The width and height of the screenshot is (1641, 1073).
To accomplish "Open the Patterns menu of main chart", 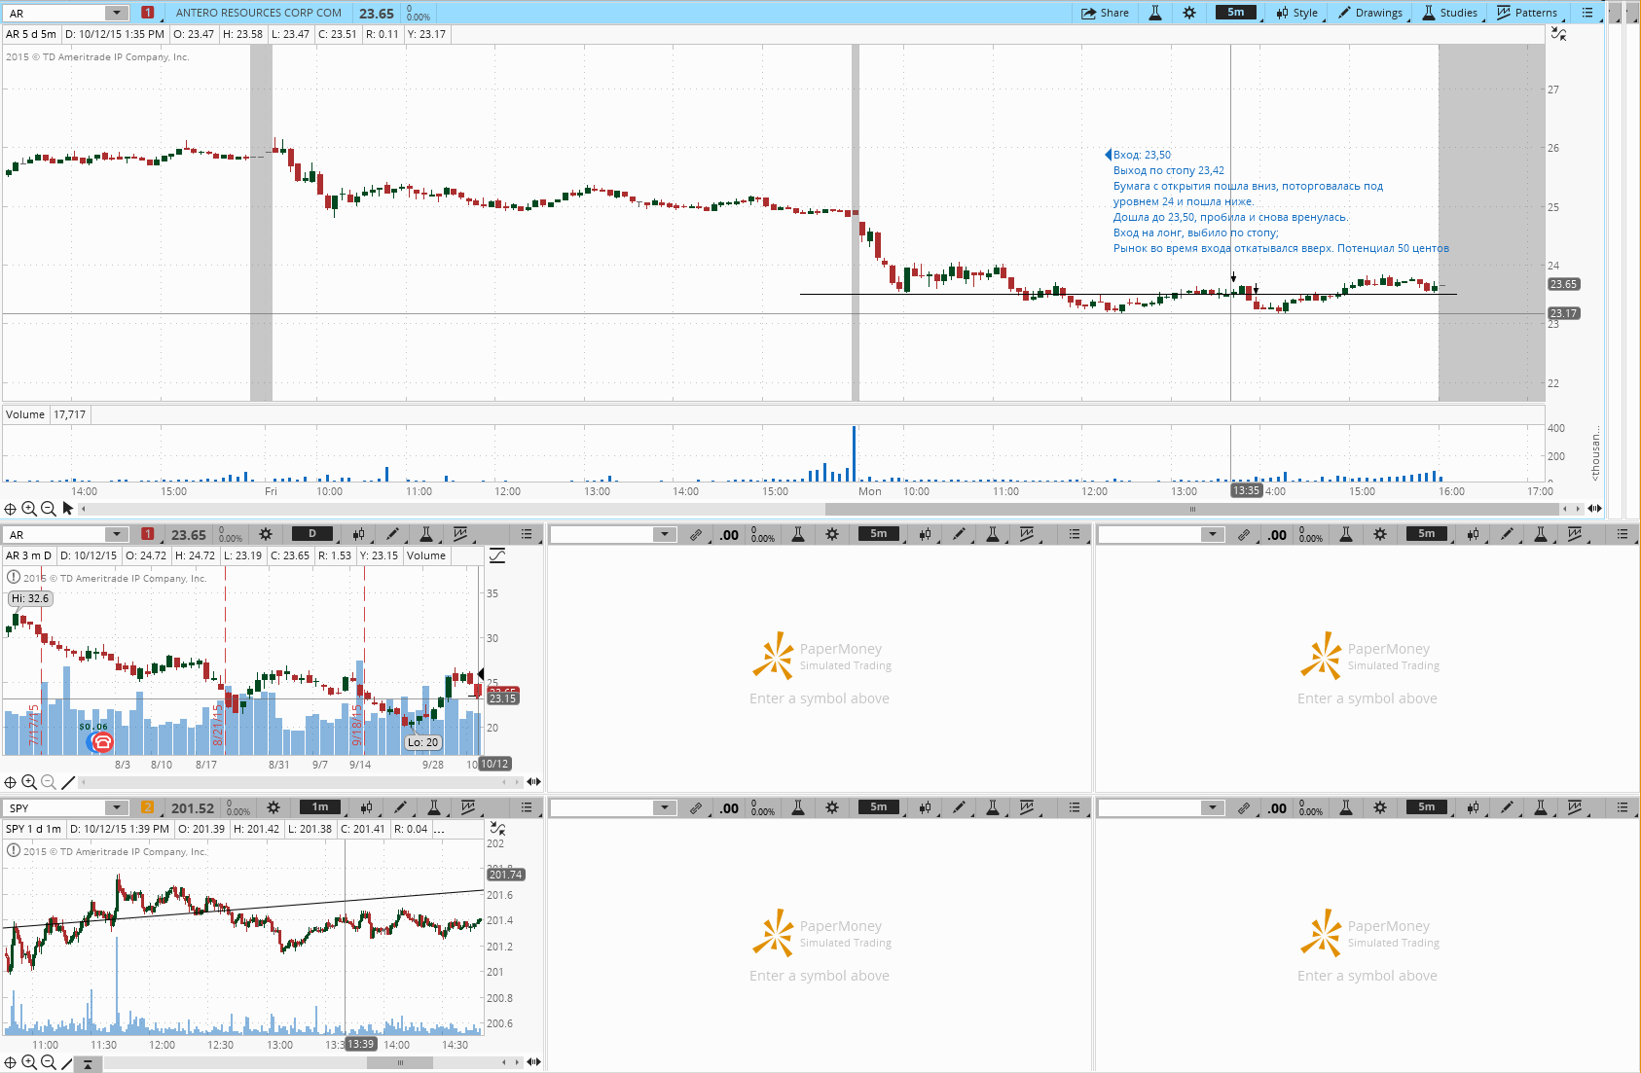I will pos(1527,13).
